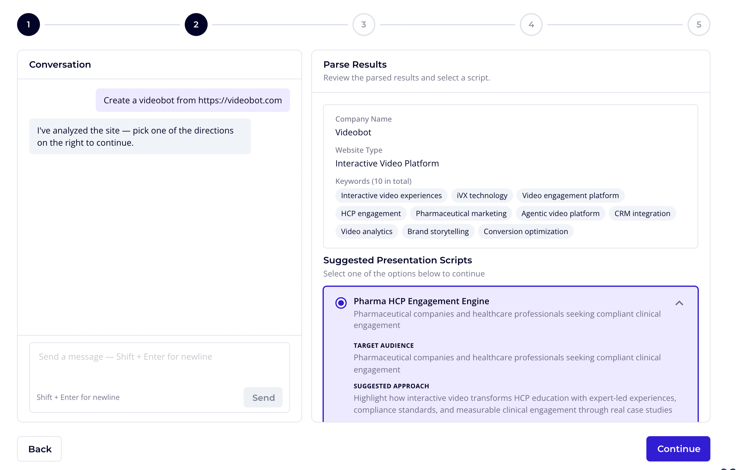Go to step 1 in progress bar
736x470 pixels.
28,24
